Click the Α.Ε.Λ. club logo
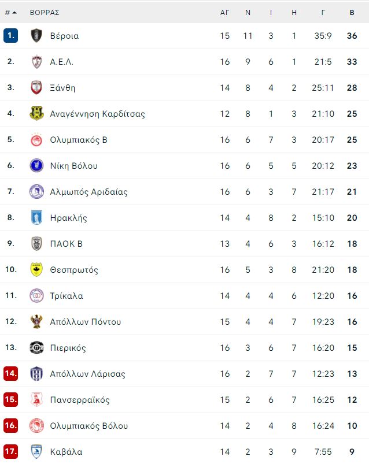This screenshot has width=369, height=464. [36, 62]
